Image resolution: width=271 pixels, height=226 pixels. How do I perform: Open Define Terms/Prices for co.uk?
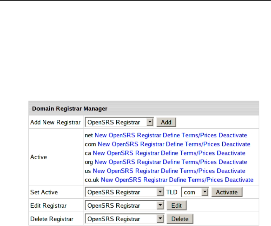coord(196,180)
